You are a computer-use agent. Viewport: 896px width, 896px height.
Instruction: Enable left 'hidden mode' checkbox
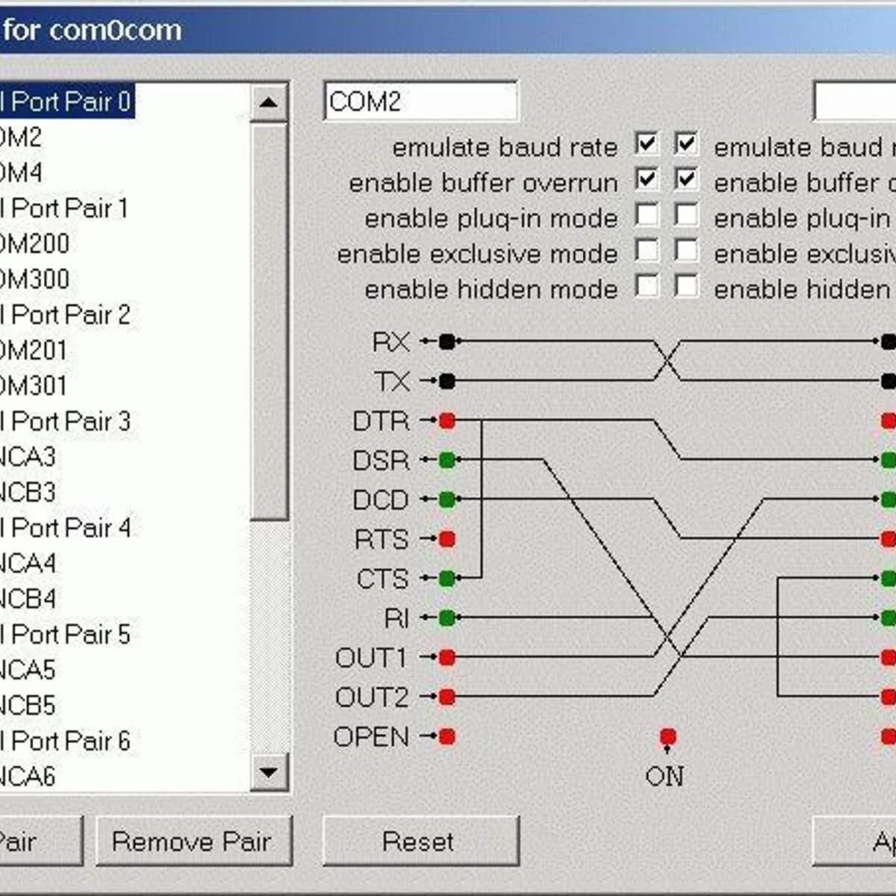(x=647, y=286)
